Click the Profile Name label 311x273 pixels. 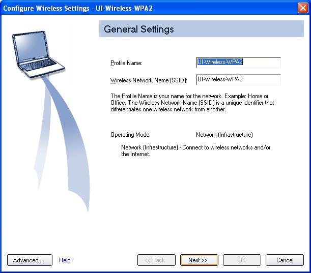pos(126,63)
